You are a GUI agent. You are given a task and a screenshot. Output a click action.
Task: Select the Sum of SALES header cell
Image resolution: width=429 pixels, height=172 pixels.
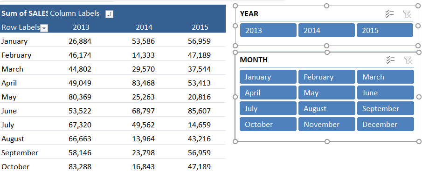[24, 13]
